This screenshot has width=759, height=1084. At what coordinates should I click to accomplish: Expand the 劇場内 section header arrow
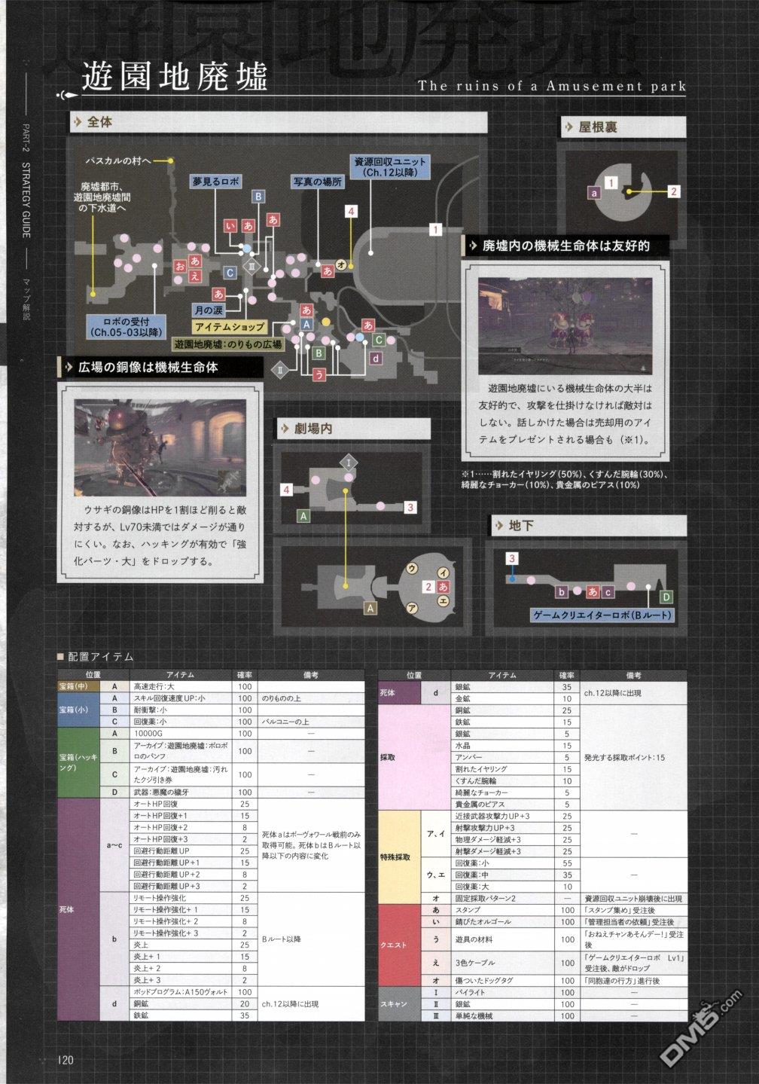tap(285, 429)
